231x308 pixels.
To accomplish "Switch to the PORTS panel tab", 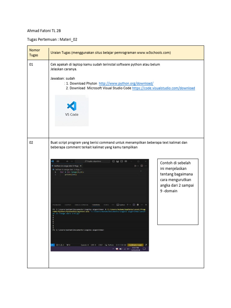I will click(106, 205).
